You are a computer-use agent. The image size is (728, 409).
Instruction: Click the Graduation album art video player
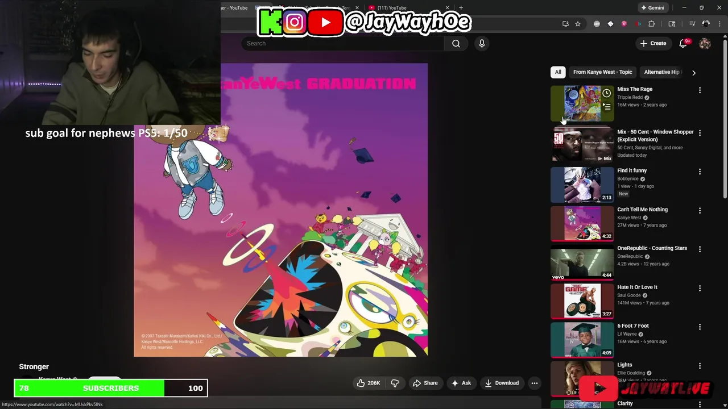tap(280, 210)
